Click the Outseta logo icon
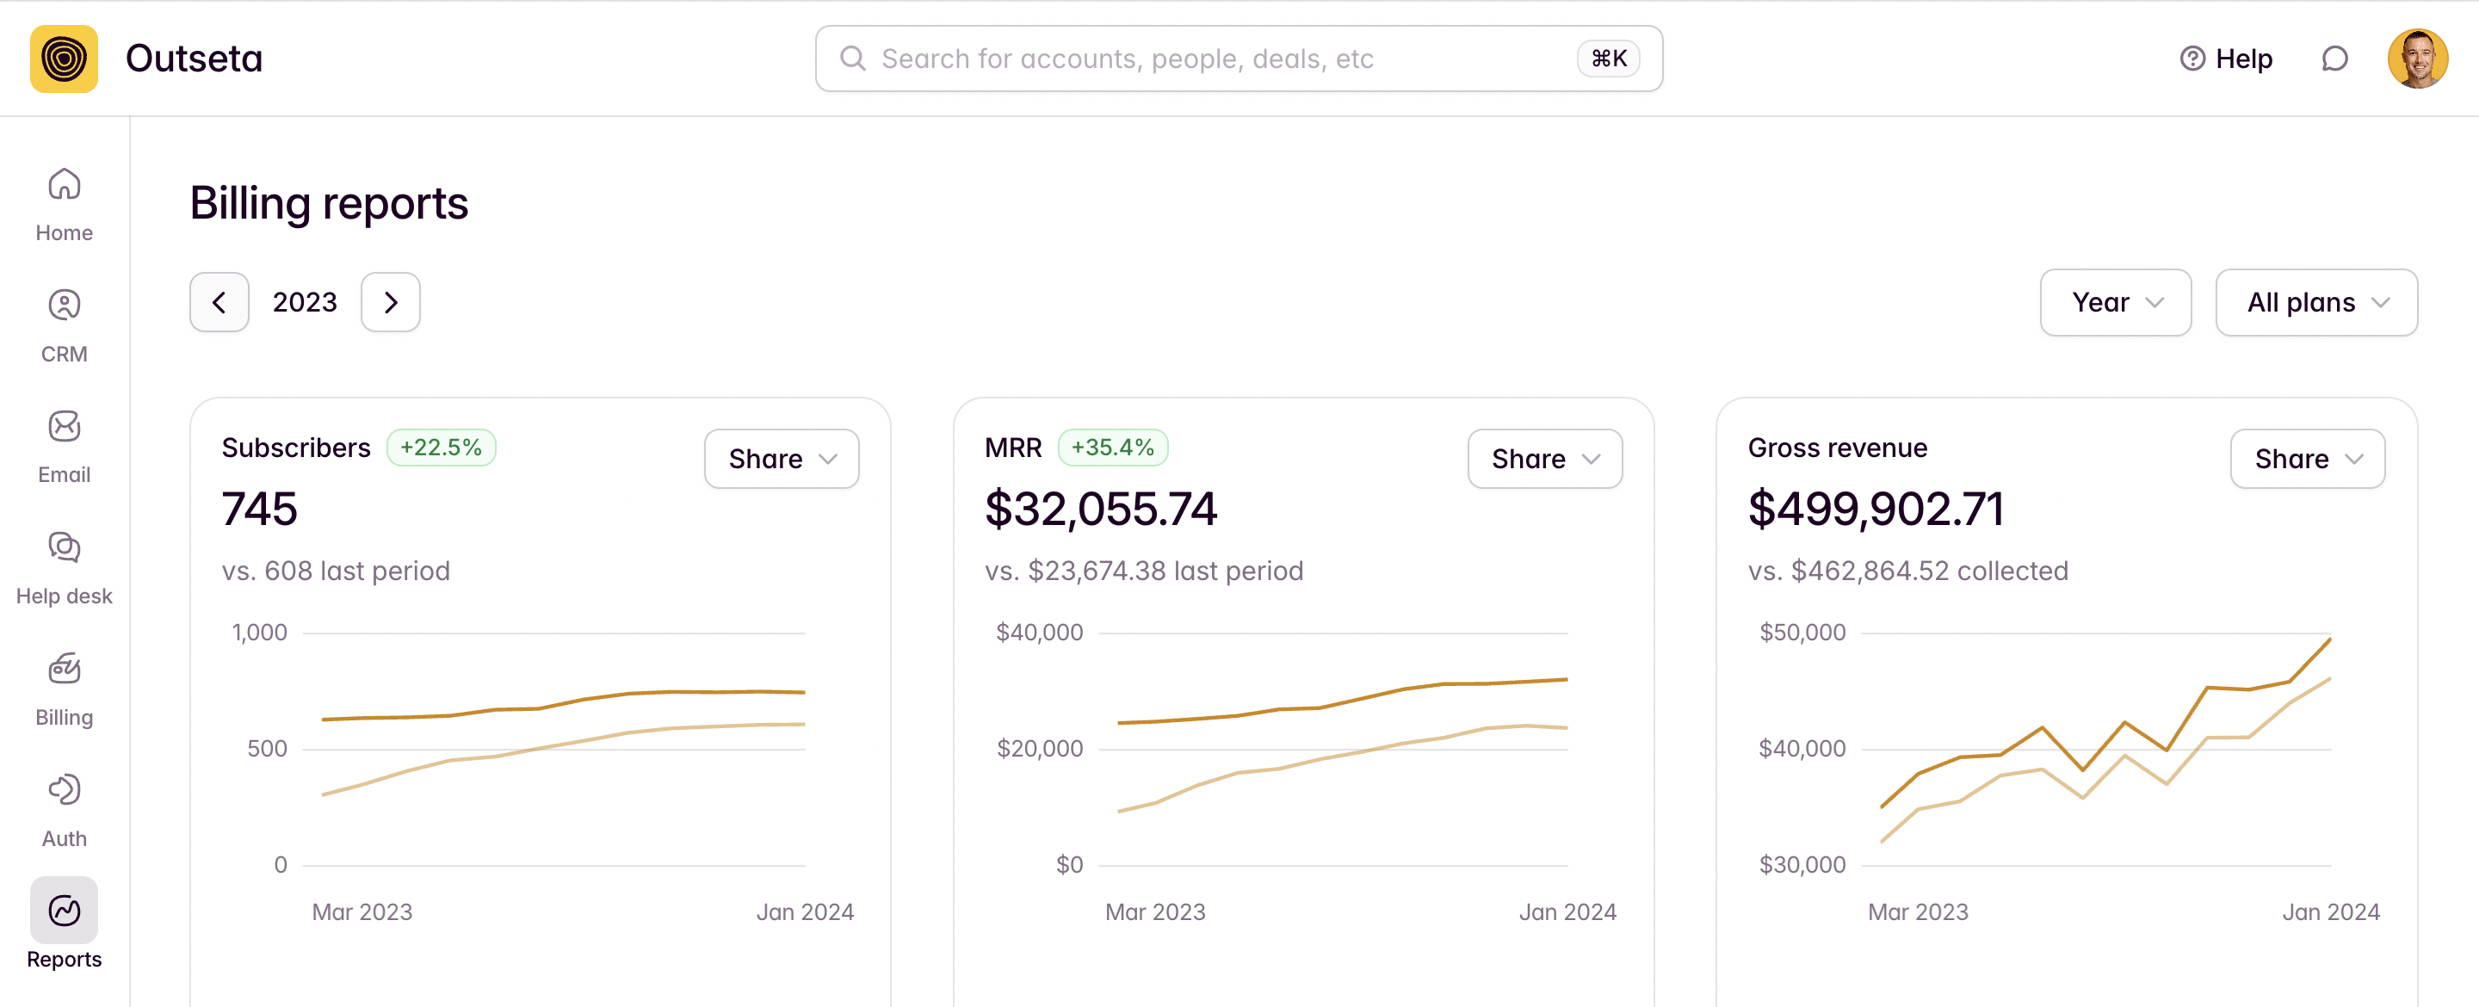This screenshot has width=2479, height=1007. [x=64, y=59]
